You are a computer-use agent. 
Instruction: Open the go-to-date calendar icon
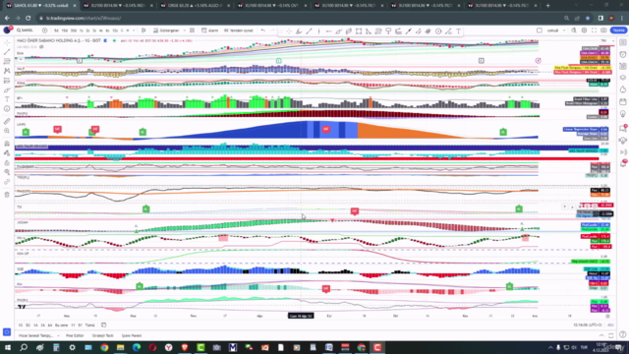click(x=103, y=325)
